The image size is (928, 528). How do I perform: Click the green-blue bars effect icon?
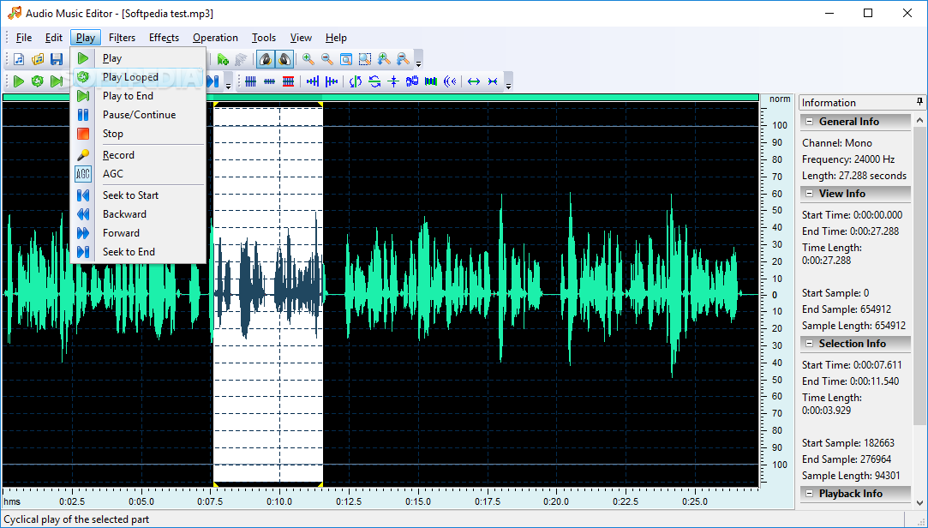click(x=432, y=81)
